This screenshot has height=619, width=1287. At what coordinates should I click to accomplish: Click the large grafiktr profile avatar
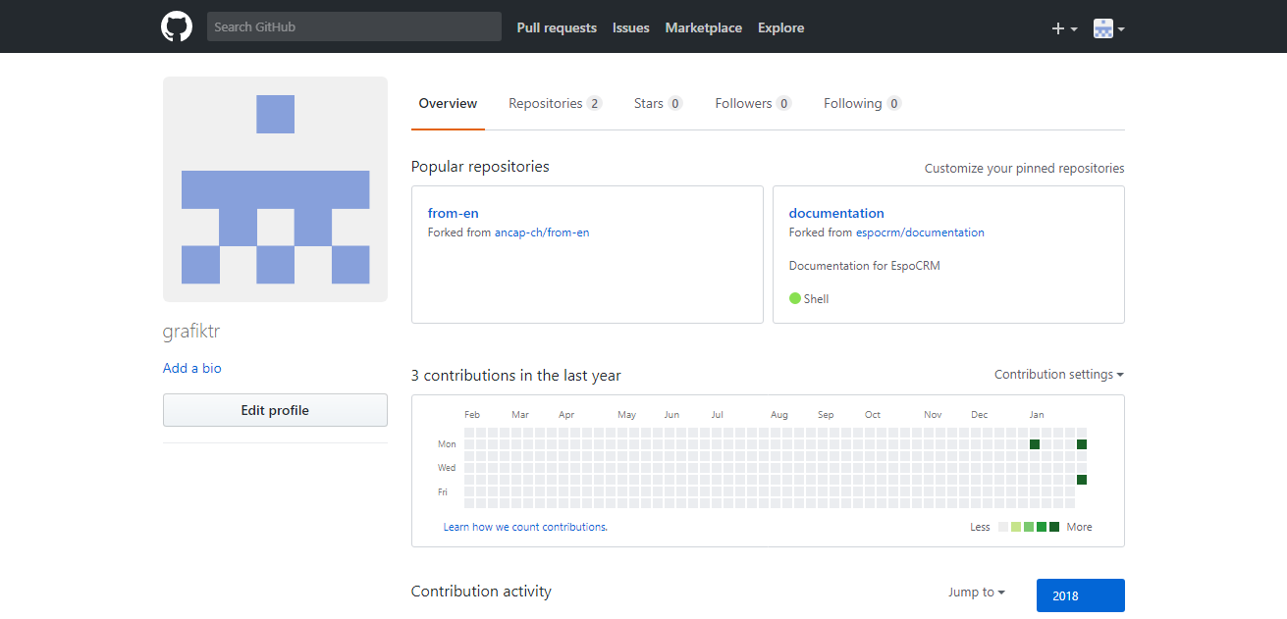coord(275,189)
